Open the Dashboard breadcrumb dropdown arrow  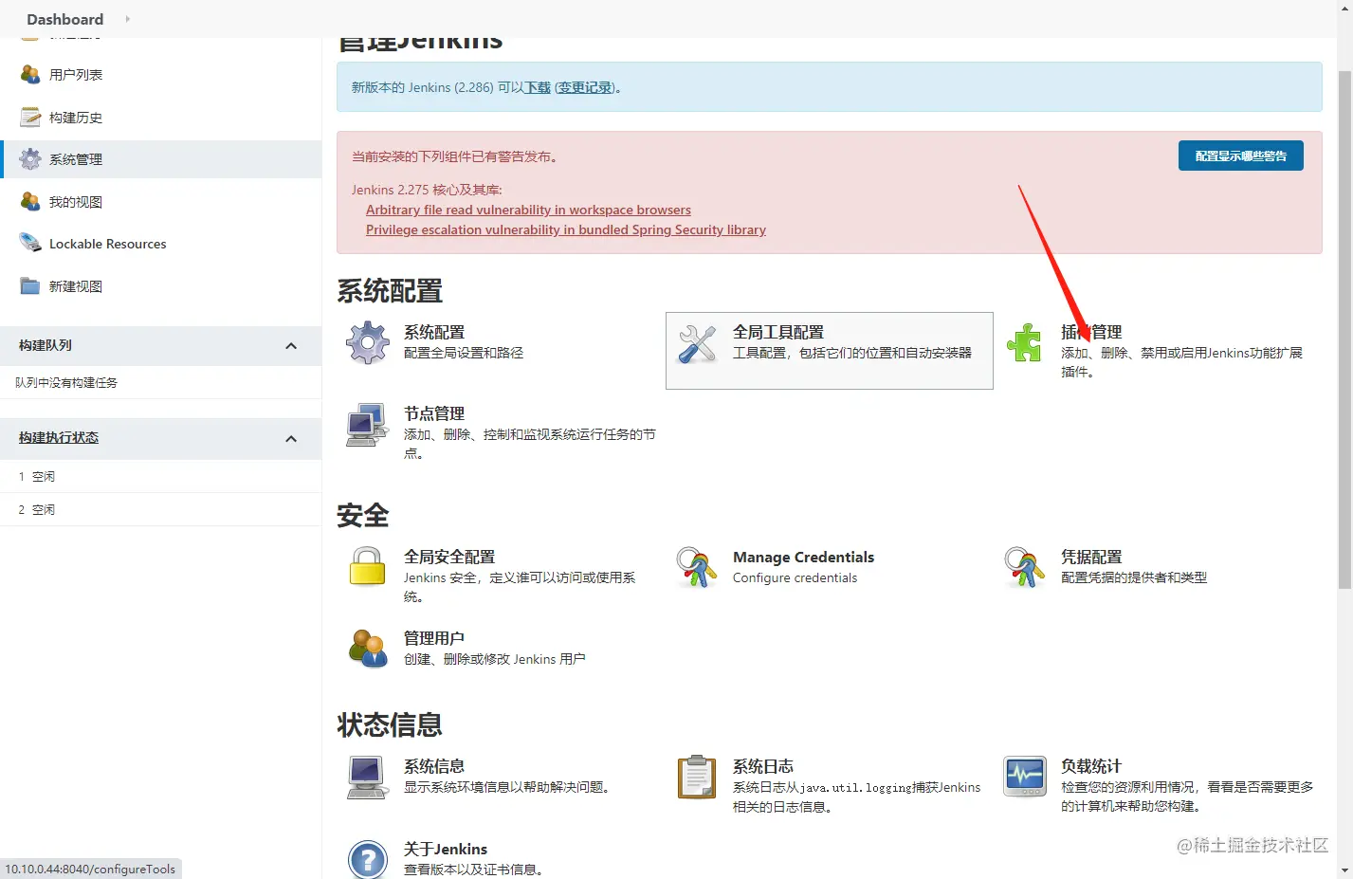pos(127,19)
